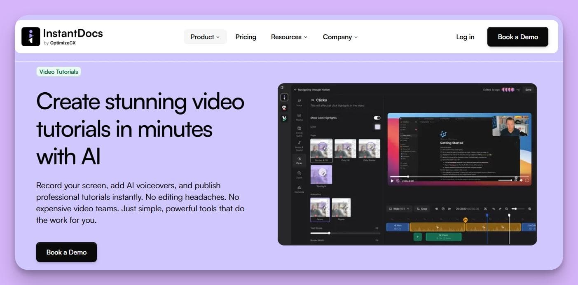The width and height of the screenshot is (578, 285).
Task: Select the Voice panel in the editor sidebar
Action: tap(299, 103)
